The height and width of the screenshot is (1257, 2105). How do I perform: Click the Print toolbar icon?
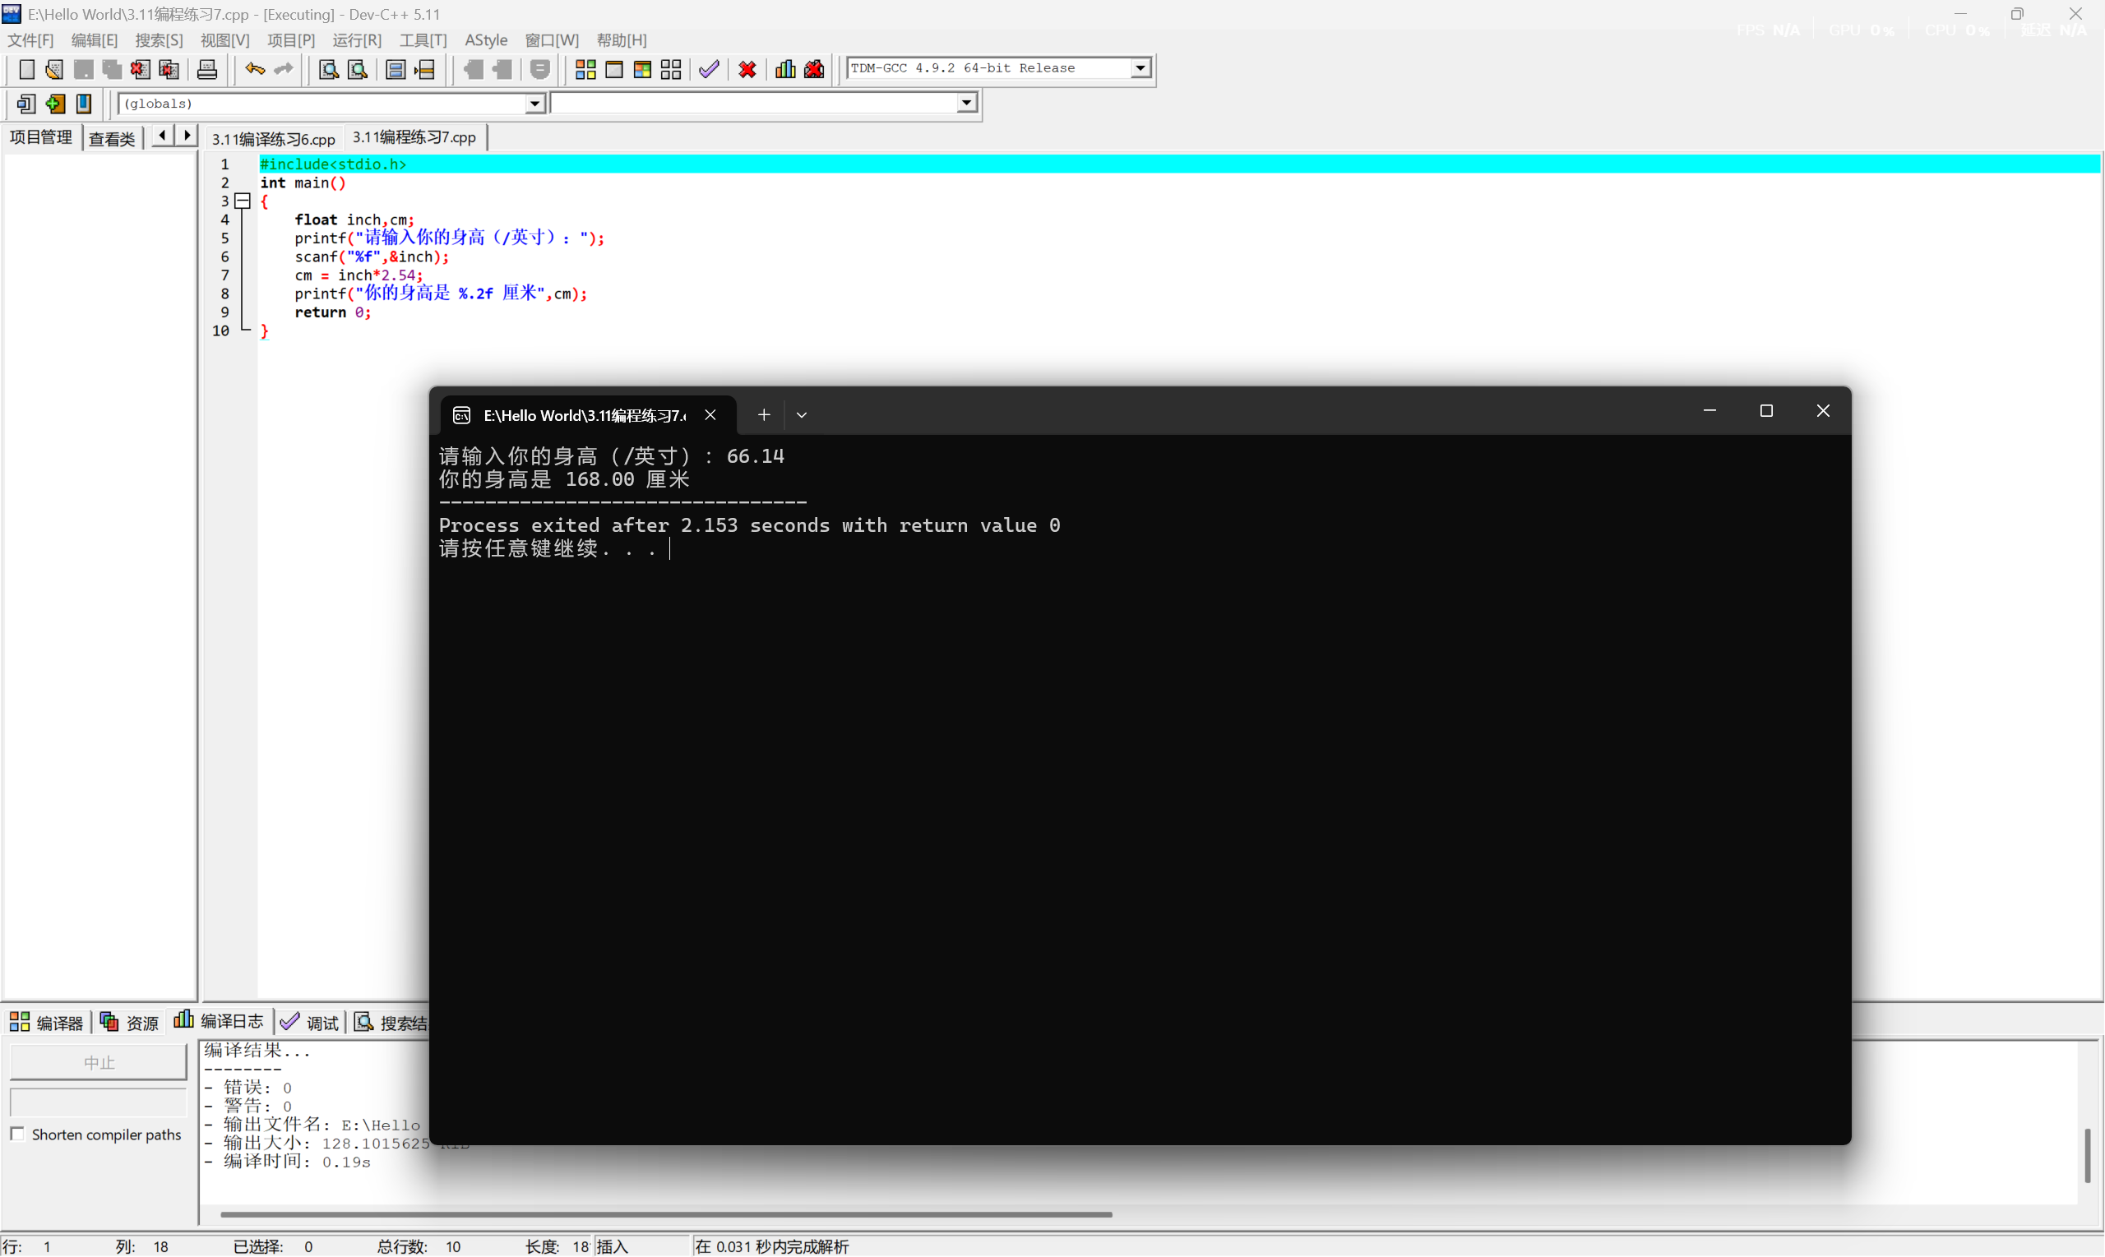[x=206, y=69]
